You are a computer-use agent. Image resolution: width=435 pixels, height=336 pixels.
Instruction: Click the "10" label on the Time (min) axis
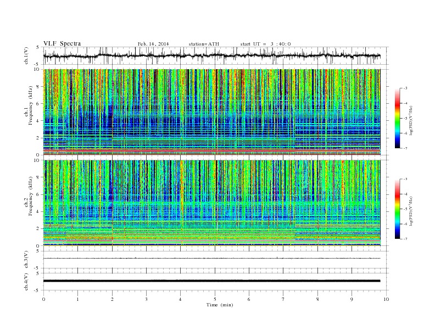pyautogui.click(x=386, y=299)
